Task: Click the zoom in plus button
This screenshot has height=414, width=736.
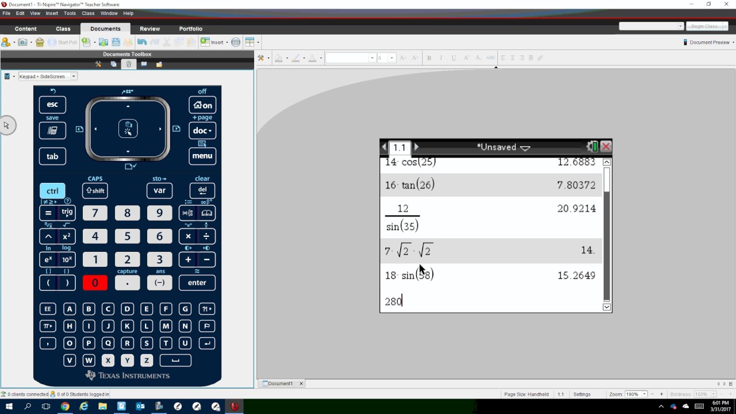Action: coord(661,394)
